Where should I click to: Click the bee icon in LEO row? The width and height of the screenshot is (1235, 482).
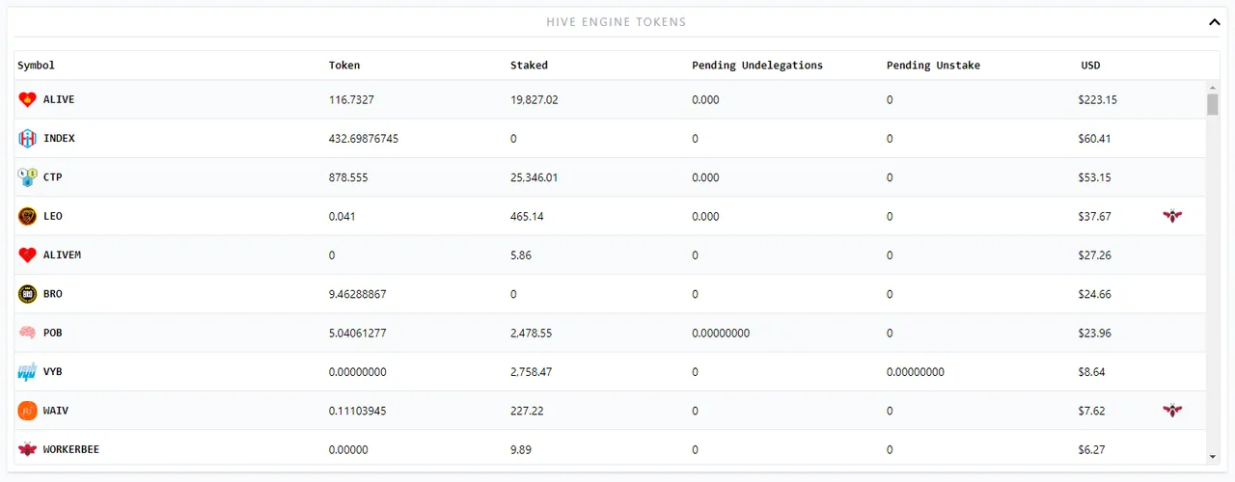coord(1172,216)
